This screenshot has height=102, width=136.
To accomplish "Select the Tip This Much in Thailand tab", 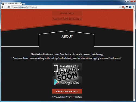I will point(12,4).
